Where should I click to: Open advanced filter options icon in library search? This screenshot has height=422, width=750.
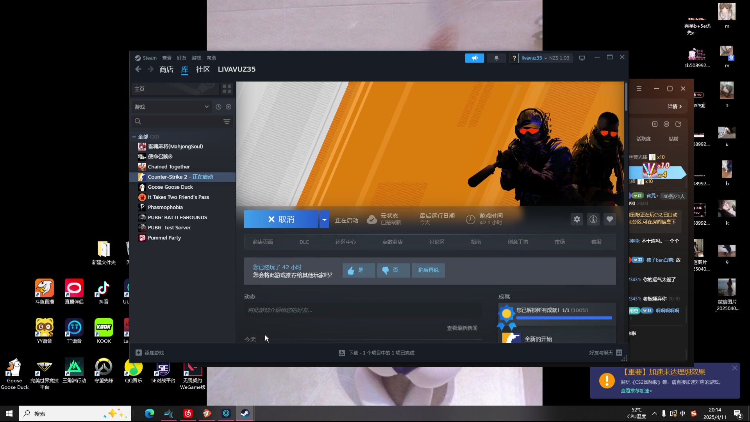(227, 122)
